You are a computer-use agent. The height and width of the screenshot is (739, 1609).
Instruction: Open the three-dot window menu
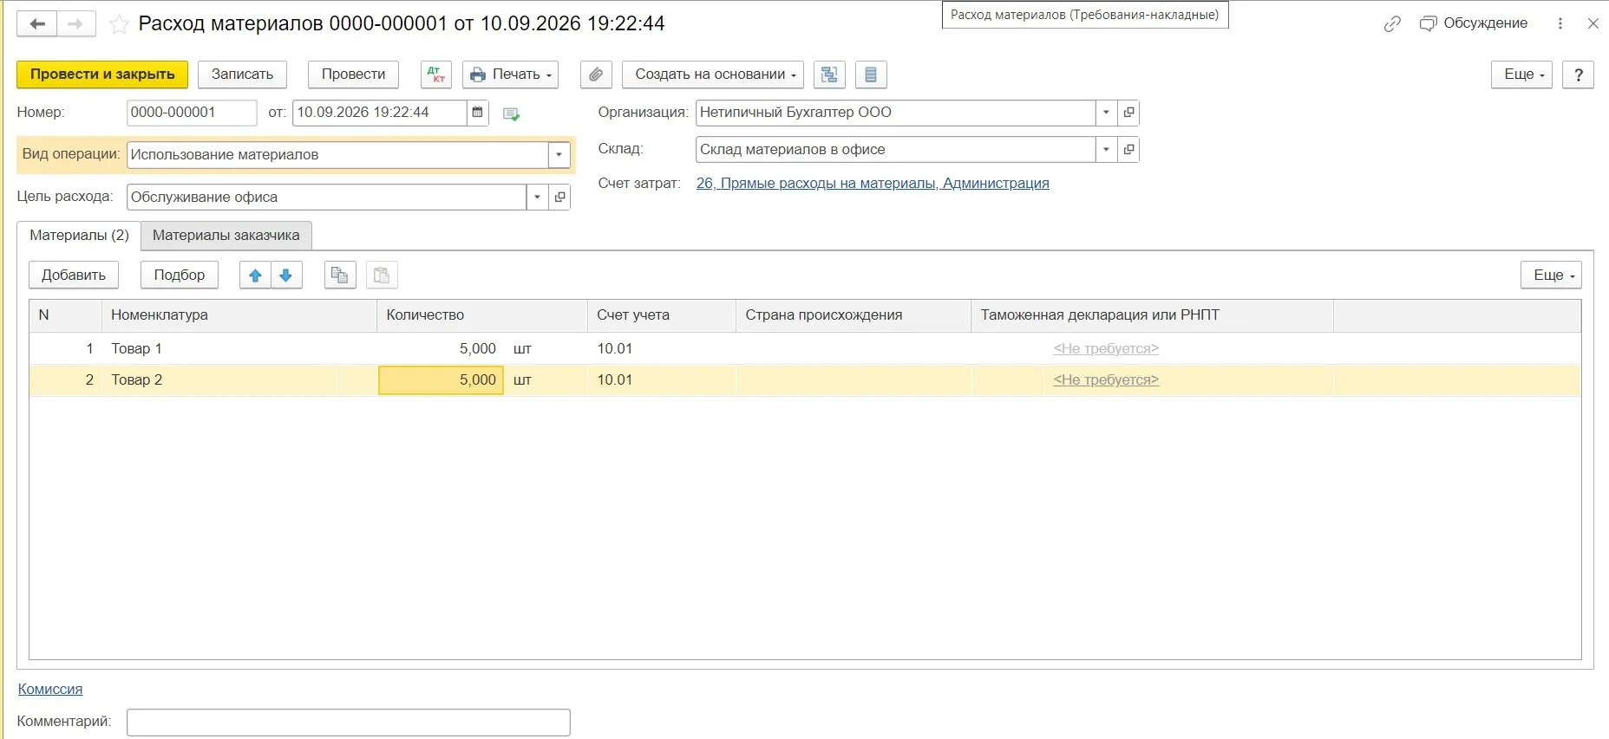[1560, 23]
